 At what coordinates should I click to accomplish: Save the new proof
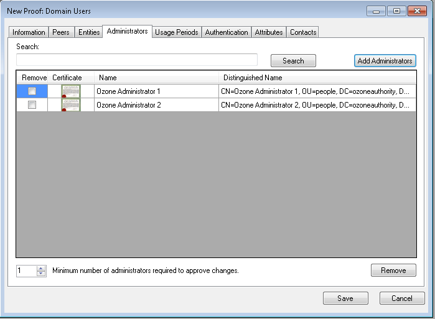tap(345, 298)
